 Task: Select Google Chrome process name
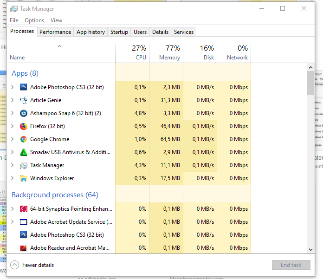50,139
